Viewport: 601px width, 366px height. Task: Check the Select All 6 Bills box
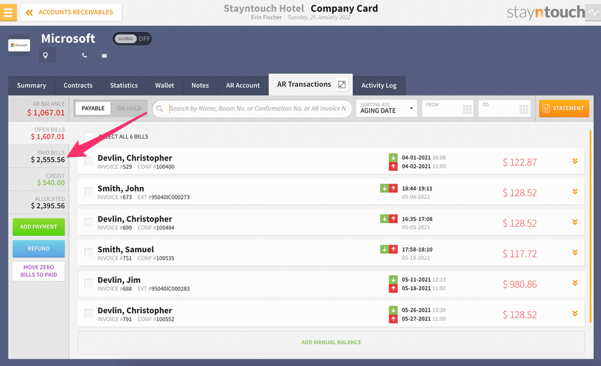pyautogui.click(x=89, y=137)
